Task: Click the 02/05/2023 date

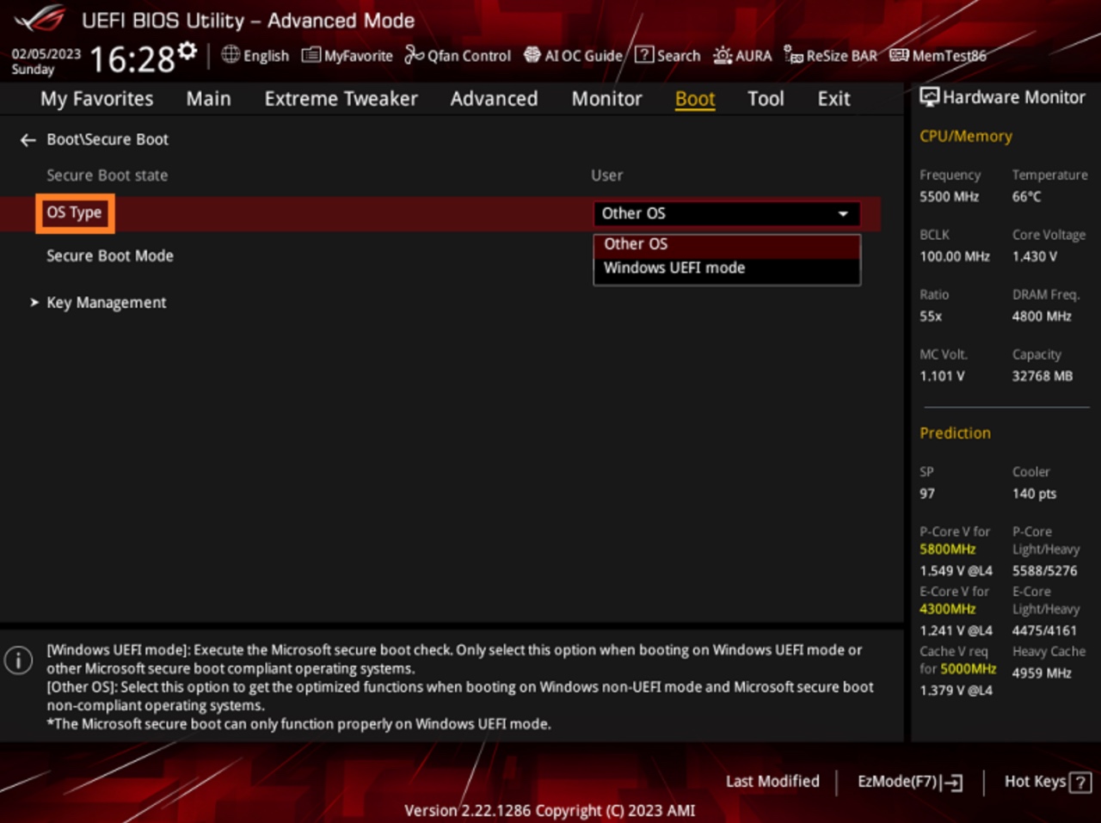Action: (x=46, y=53)
